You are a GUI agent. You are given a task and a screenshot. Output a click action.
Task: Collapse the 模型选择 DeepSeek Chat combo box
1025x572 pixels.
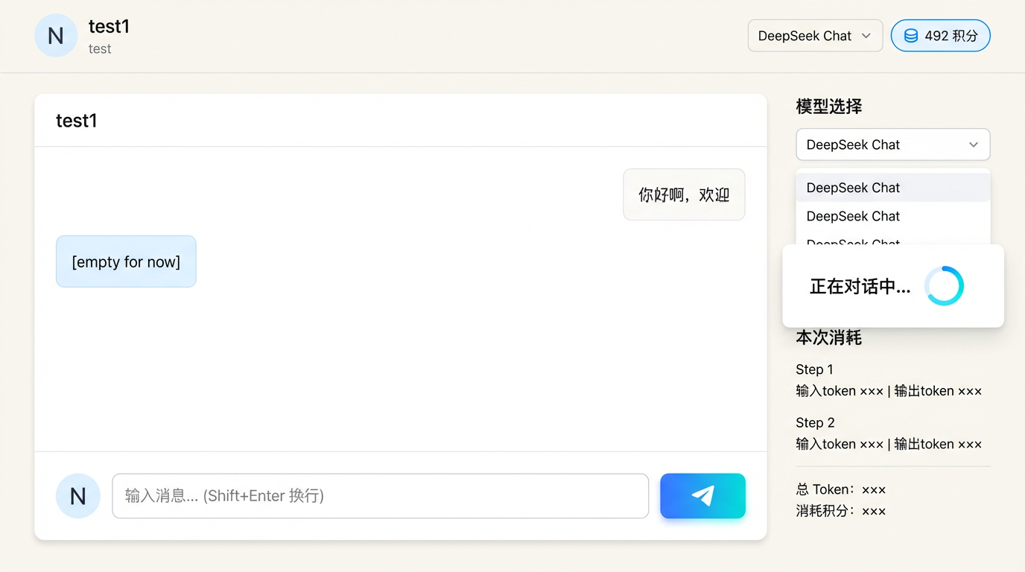click(892, 144)
